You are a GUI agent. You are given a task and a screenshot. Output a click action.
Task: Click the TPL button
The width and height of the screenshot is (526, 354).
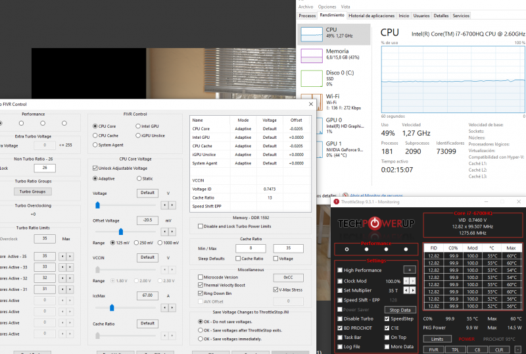(x=455, y=349)
